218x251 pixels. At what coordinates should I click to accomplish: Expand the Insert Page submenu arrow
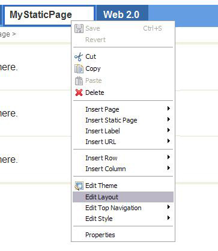coord(169,109)
